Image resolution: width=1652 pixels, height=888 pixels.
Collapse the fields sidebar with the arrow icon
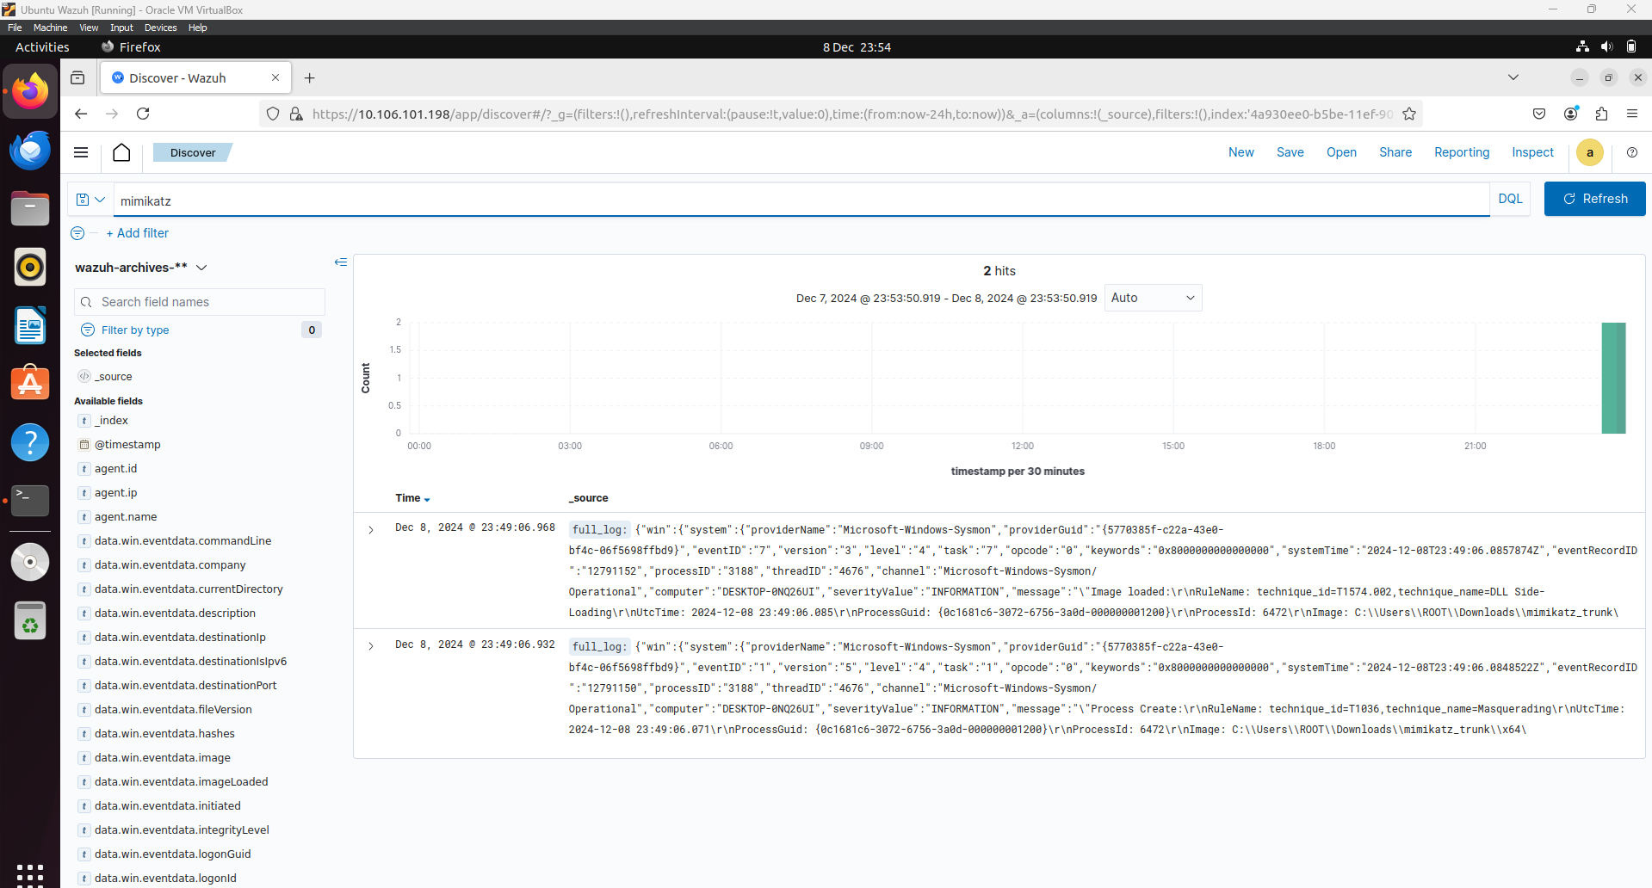point(341,262)
